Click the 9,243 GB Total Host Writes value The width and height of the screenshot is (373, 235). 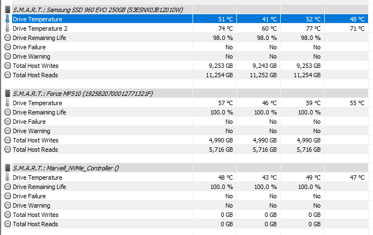264,66
